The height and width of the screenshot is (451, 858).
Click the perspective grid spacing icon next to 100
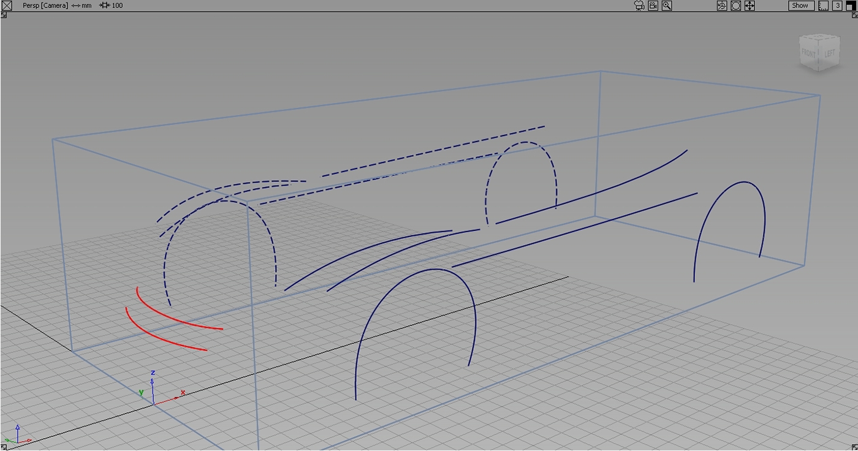pos(104,6)
